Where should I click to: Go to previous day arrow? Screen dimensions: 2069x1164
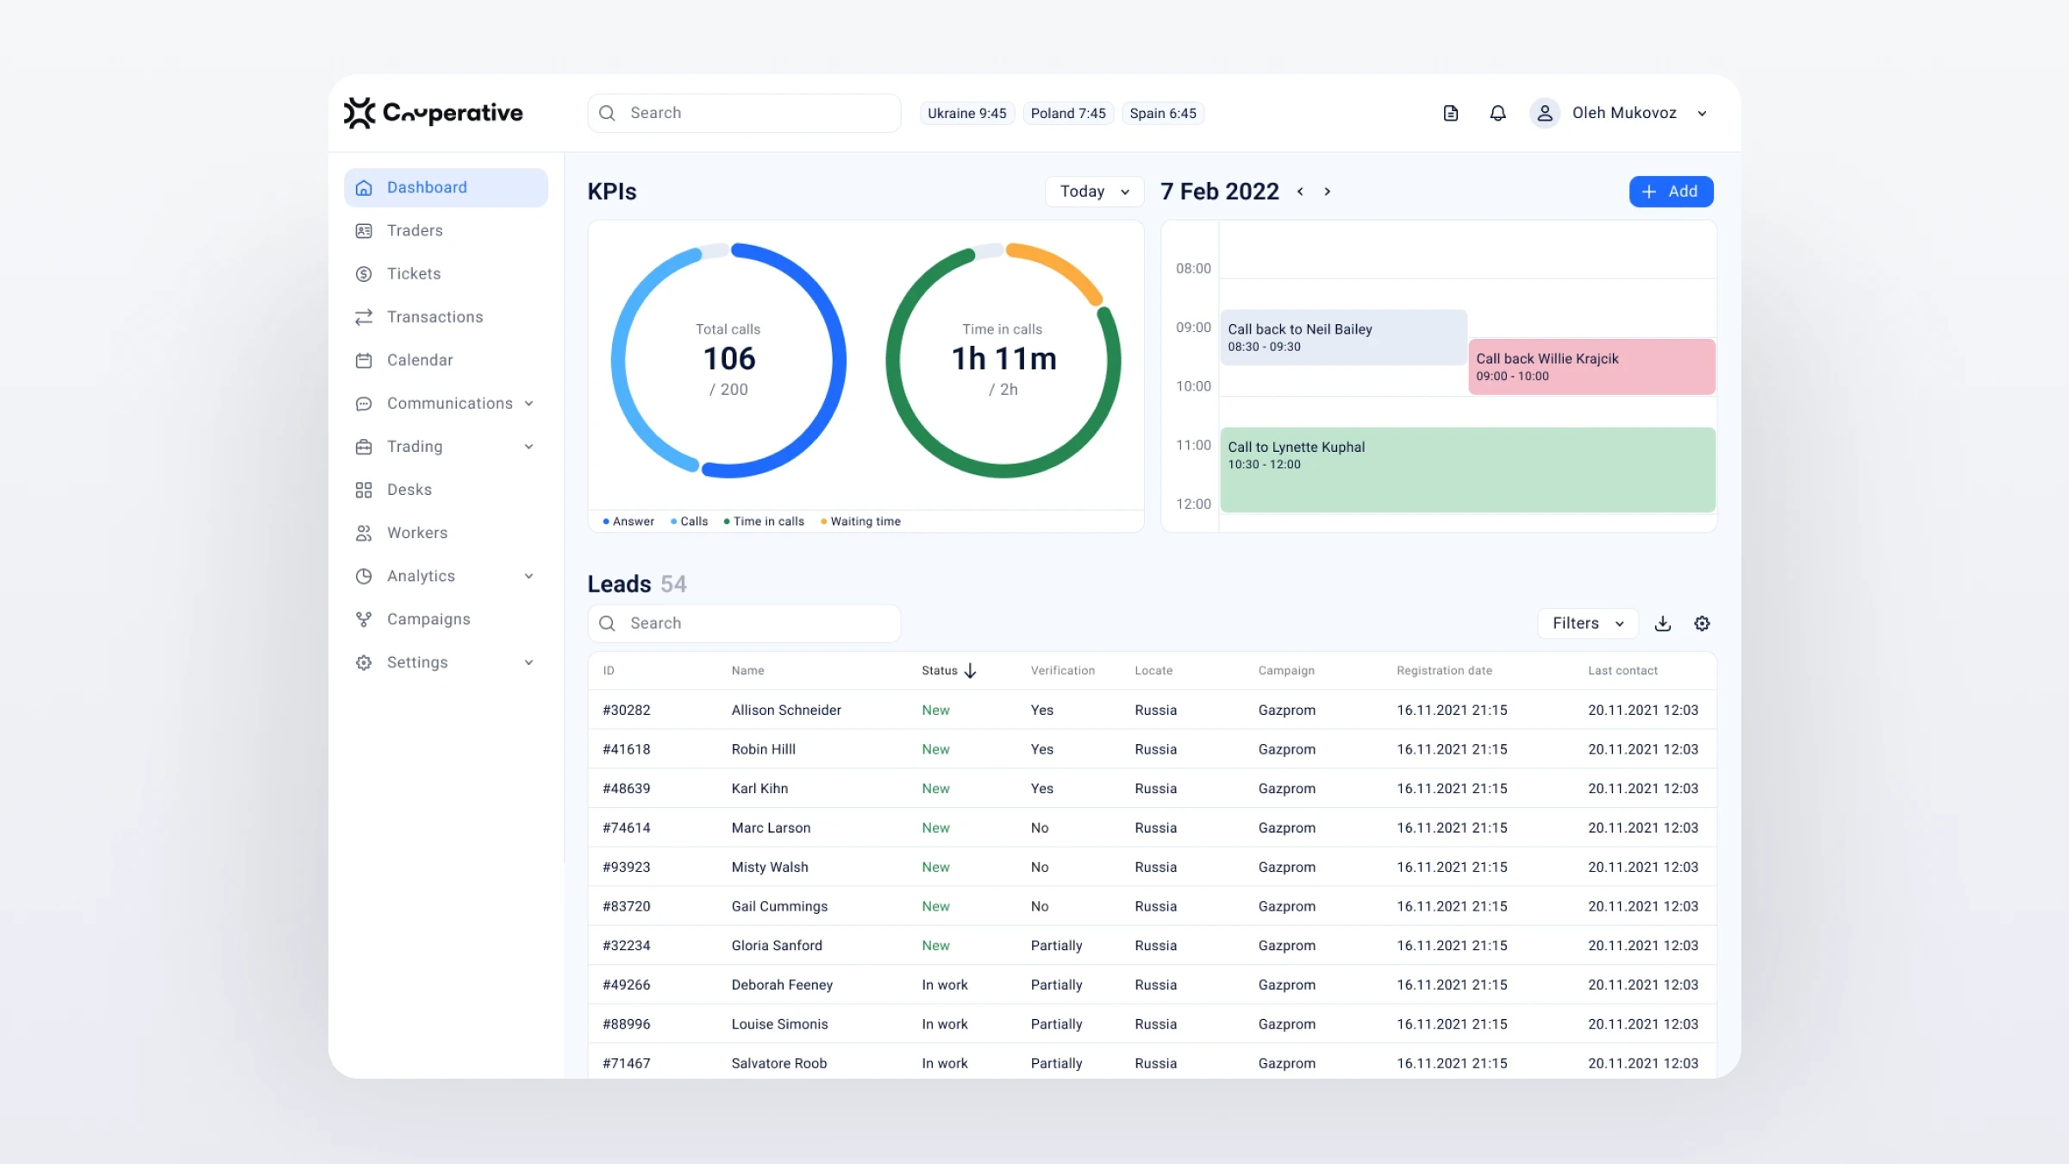coord(1300,191)
